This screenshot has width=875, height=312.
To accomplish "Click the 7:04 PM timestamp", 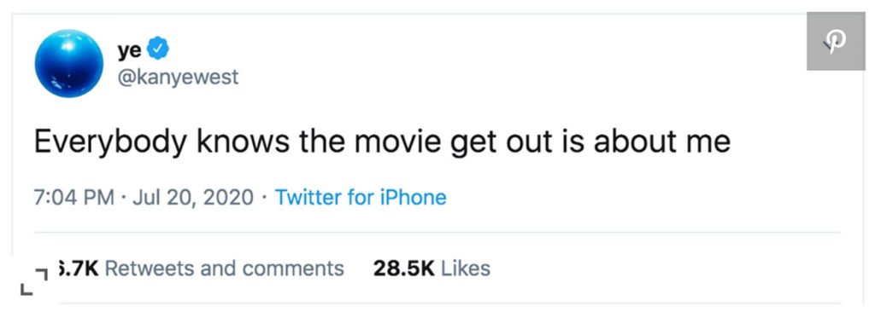I will pyautogui.click(x=74, y=197).
